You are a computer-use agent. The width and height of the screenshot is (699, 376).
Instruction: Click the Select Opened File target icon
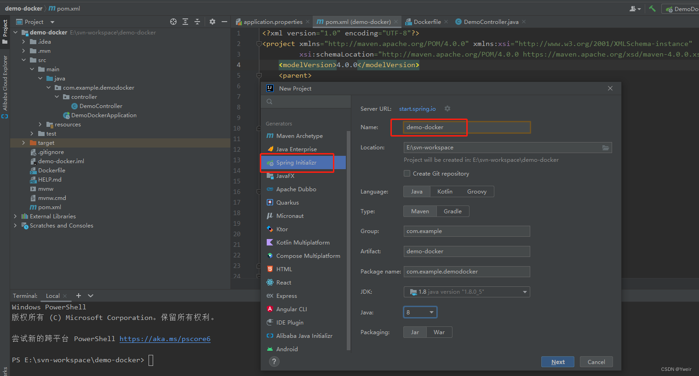173,22
